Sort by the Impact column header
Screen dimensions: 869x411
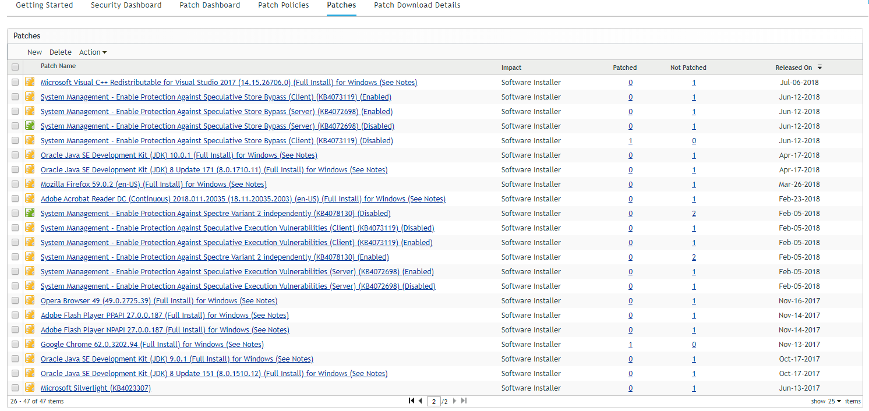[511, 68]
